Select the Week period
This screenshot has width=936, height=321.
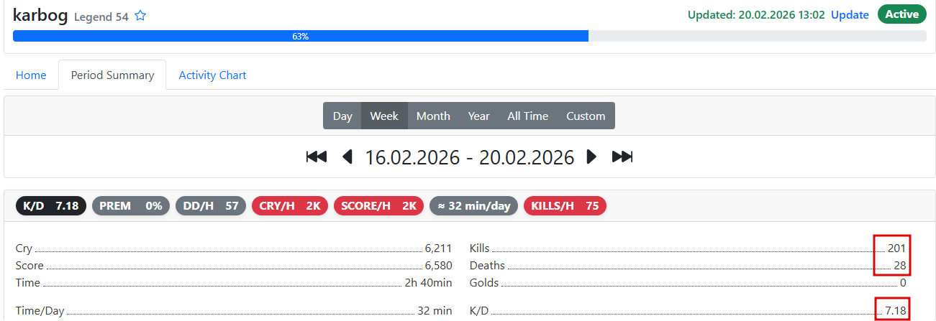tap(384, 116)
